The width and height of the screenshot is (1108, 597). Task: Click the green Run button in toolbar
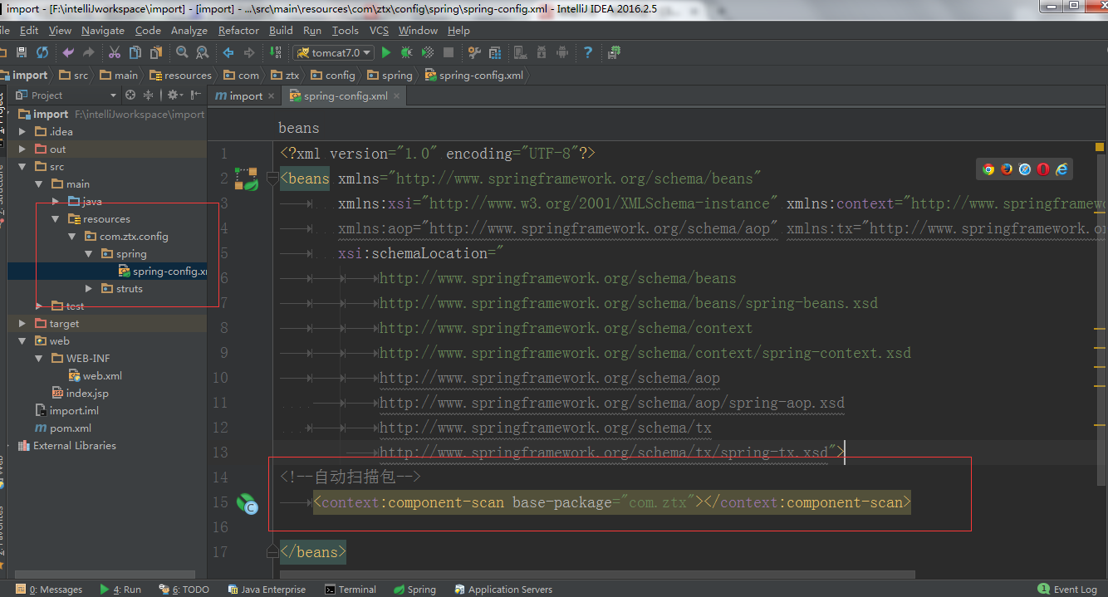click(386, 52)
